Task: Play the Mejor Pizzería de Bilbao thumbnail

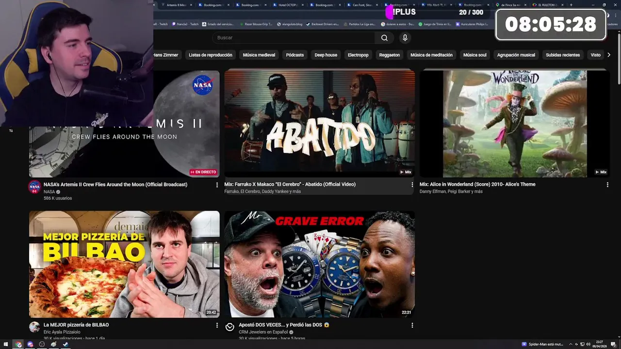Action: point(124,264)
